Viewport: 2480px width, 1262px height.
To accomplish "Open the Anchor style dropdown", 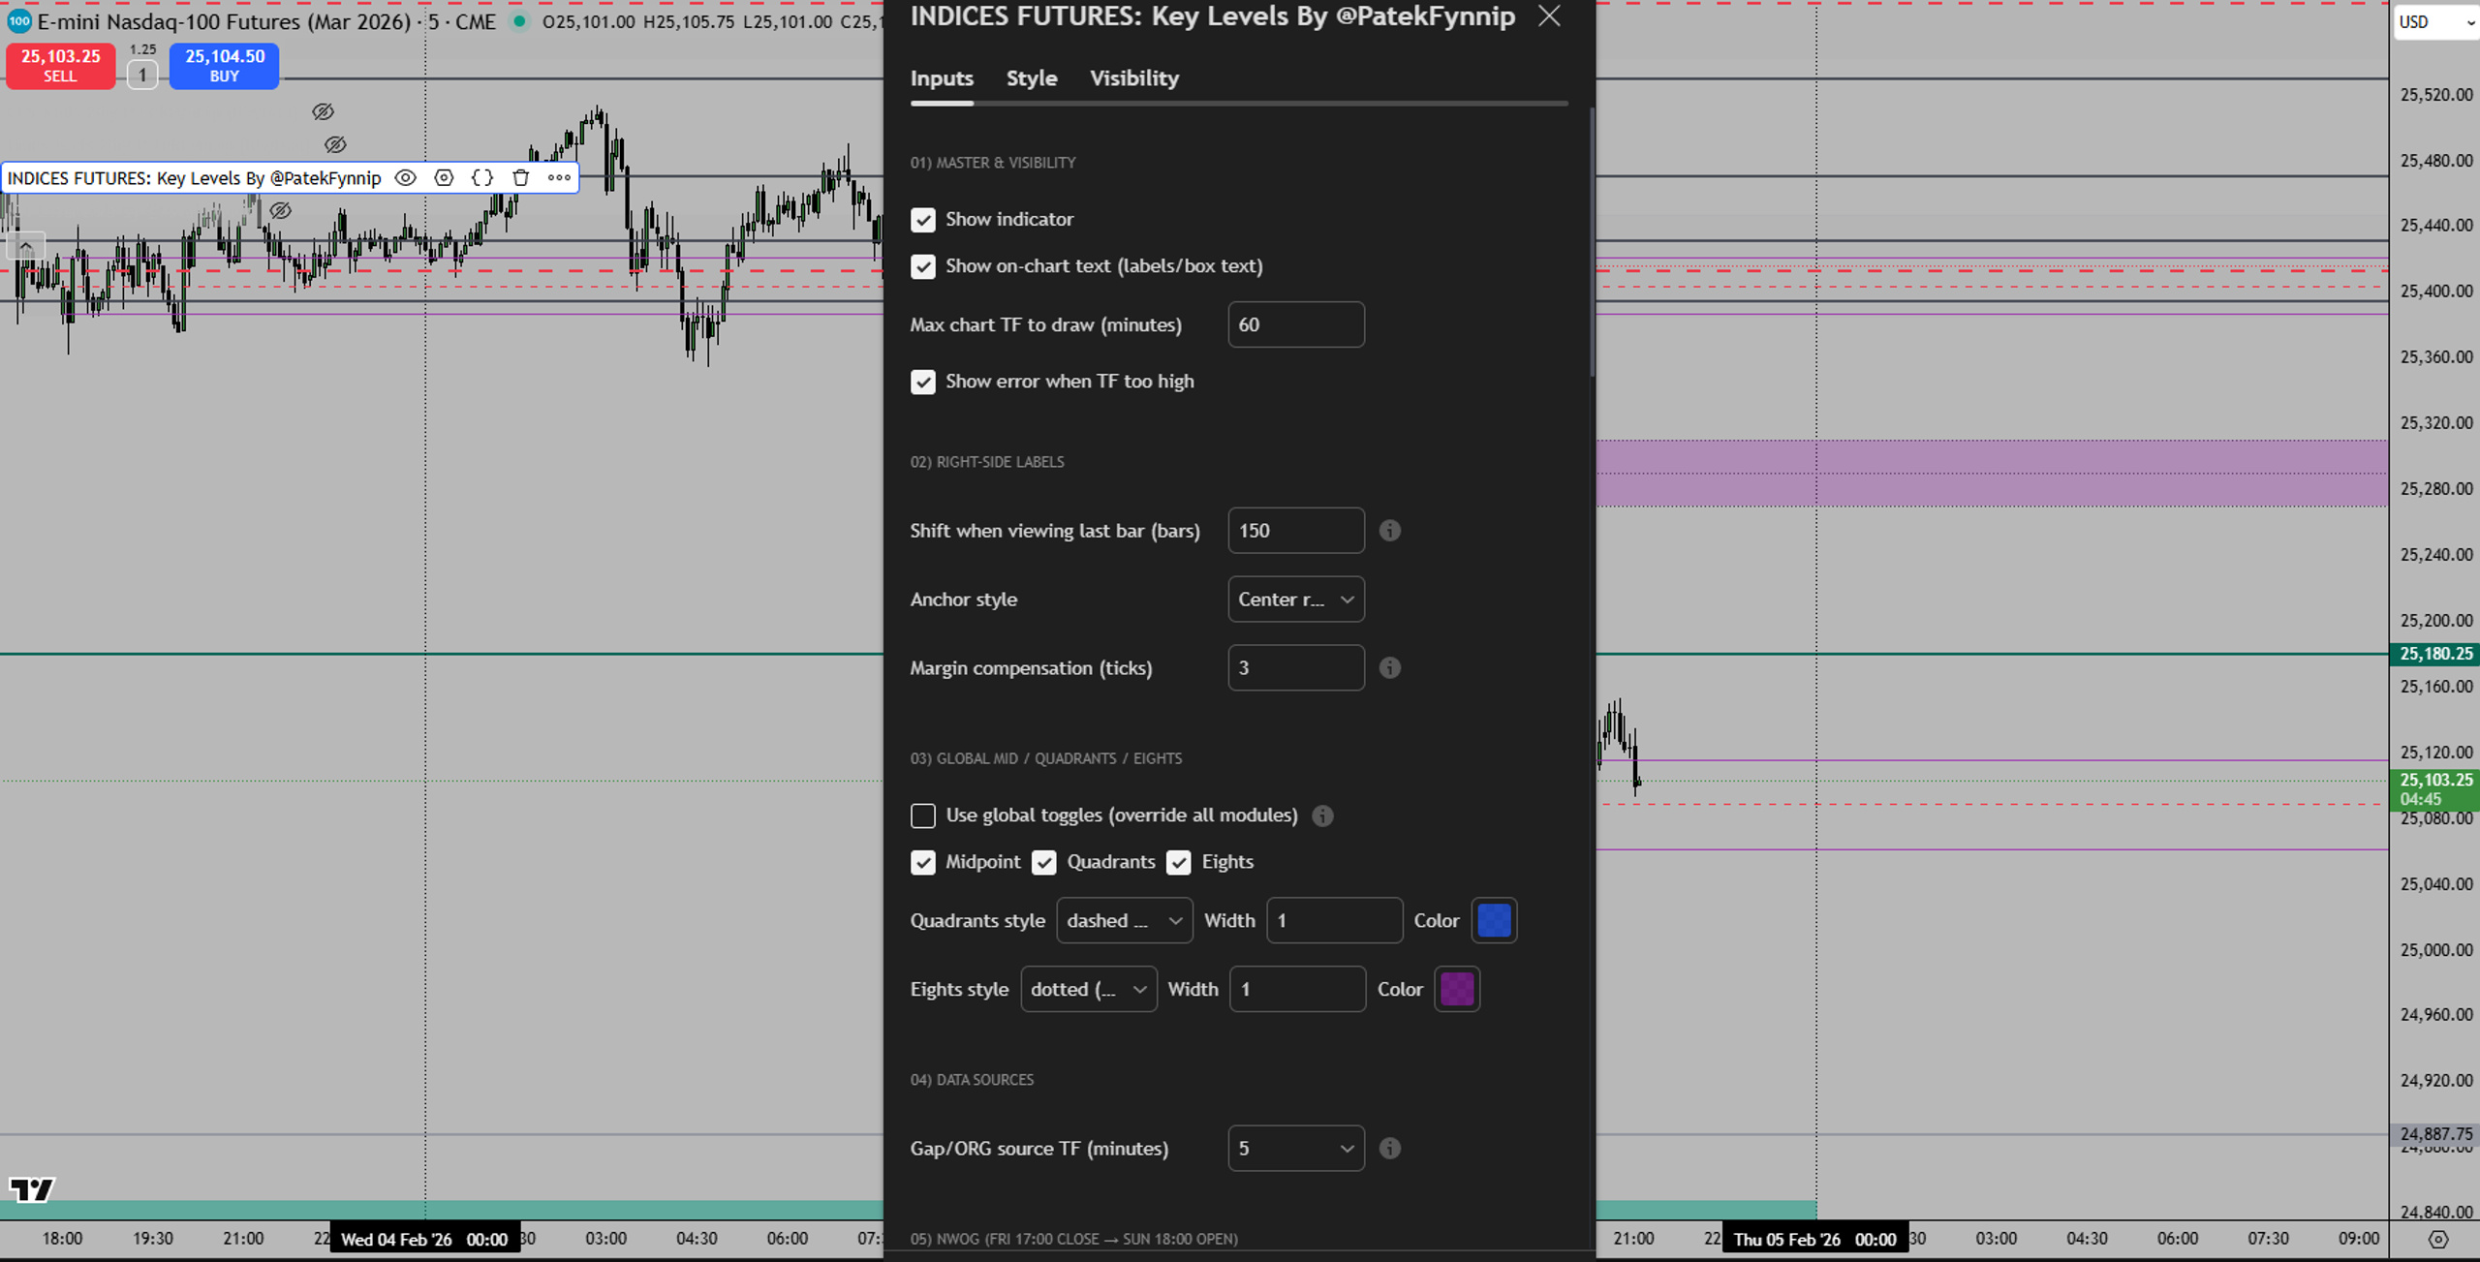I will (x=1296, y=600).
